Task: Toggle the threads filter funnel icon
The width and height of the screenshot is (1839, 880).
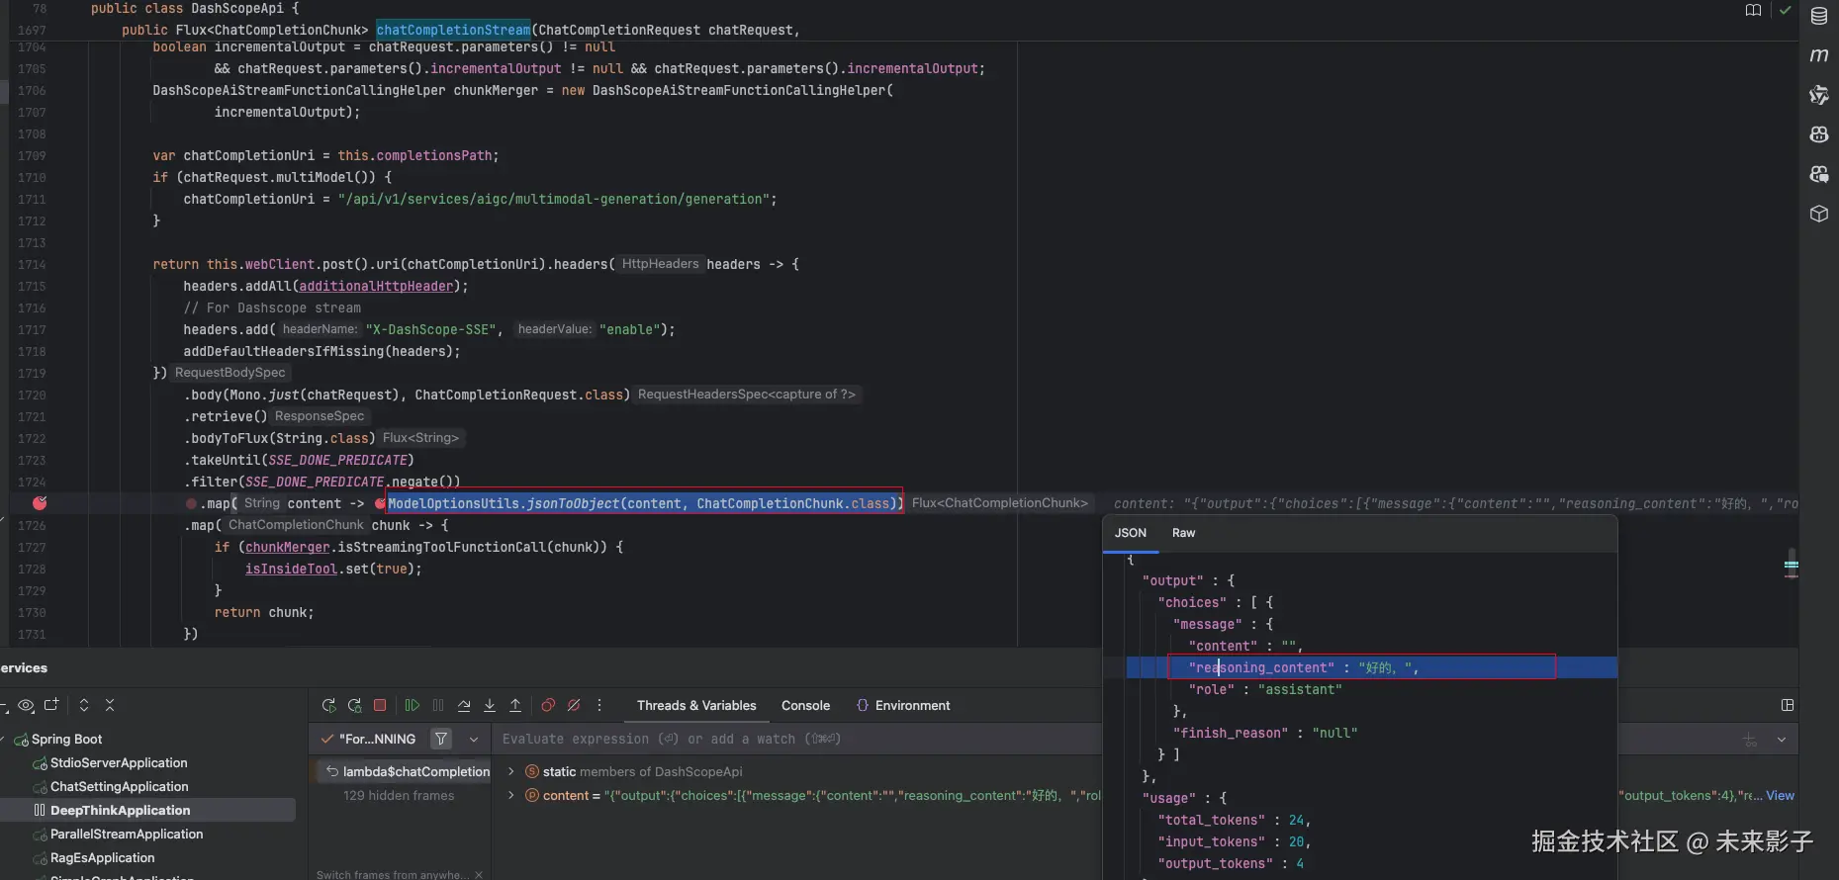Action: point(441,739)
